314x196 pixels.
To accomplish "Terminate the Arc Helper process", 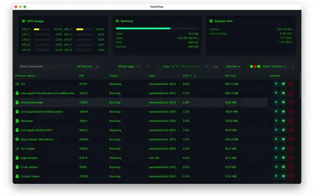I will pos(290,148).
